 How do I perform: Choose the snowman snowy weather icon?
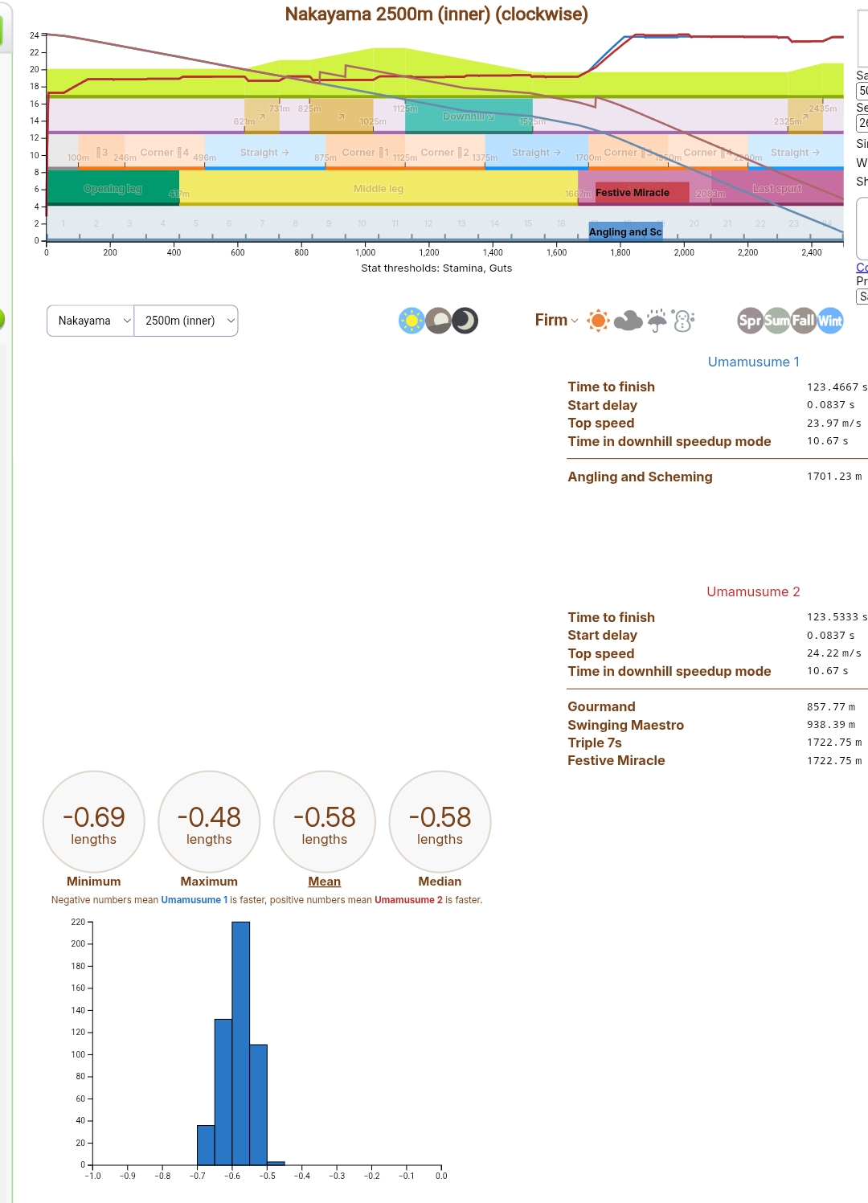click(x=684, y=321)
